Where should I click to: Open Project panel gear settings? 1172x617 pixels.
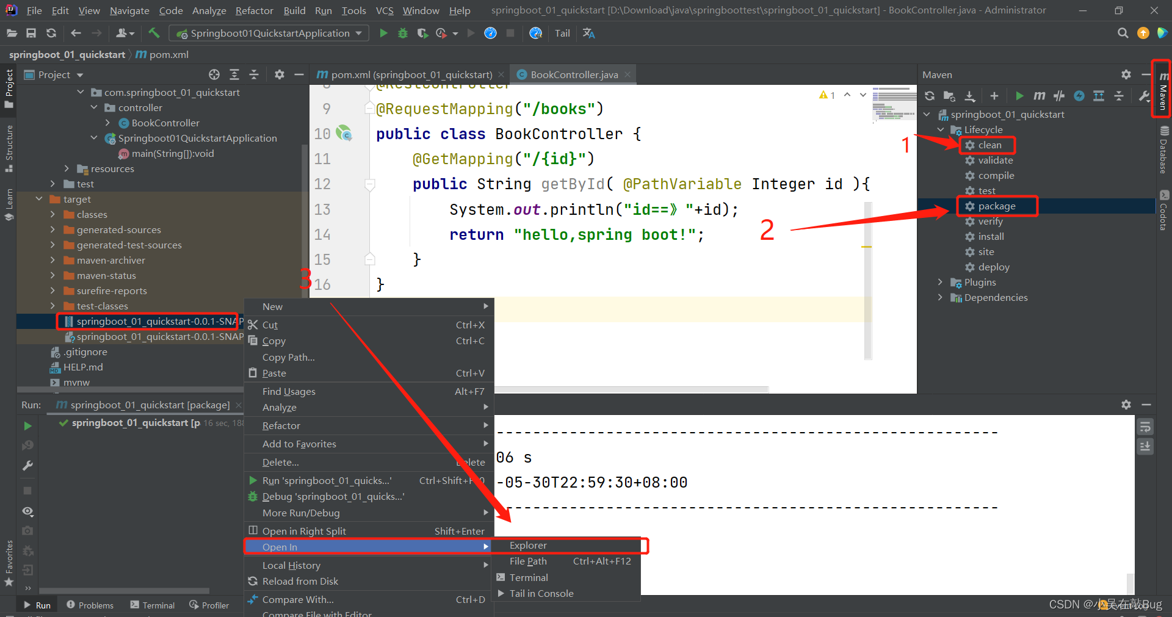pos(280,74)
